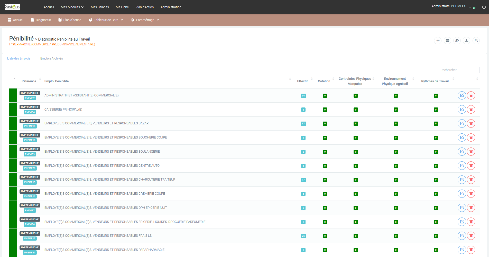The image size is (489, 257).
Task: Edit the CHARCUTERIE TRAITEUR row
Action: 462,180
